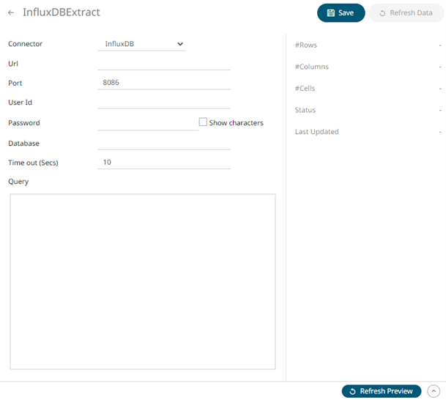Expand the preview panel with chevron-up icon
The width and height of the screenshot is (446, 400).
tap(434, 391)
